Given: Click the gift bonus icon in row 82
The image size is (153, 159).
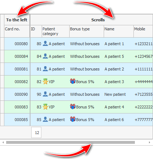Looking at the screenshot, I should point(73,81).
